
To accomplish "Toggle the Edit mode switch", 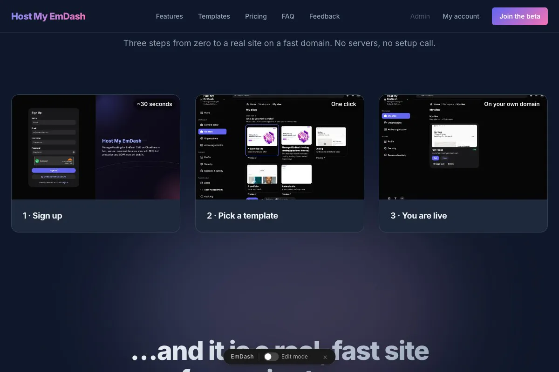I will point(271,357).
